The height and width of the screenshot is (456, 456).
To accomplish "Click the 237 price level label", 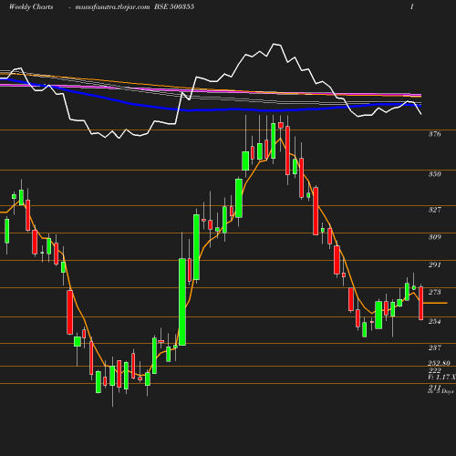I will point(434,347).
